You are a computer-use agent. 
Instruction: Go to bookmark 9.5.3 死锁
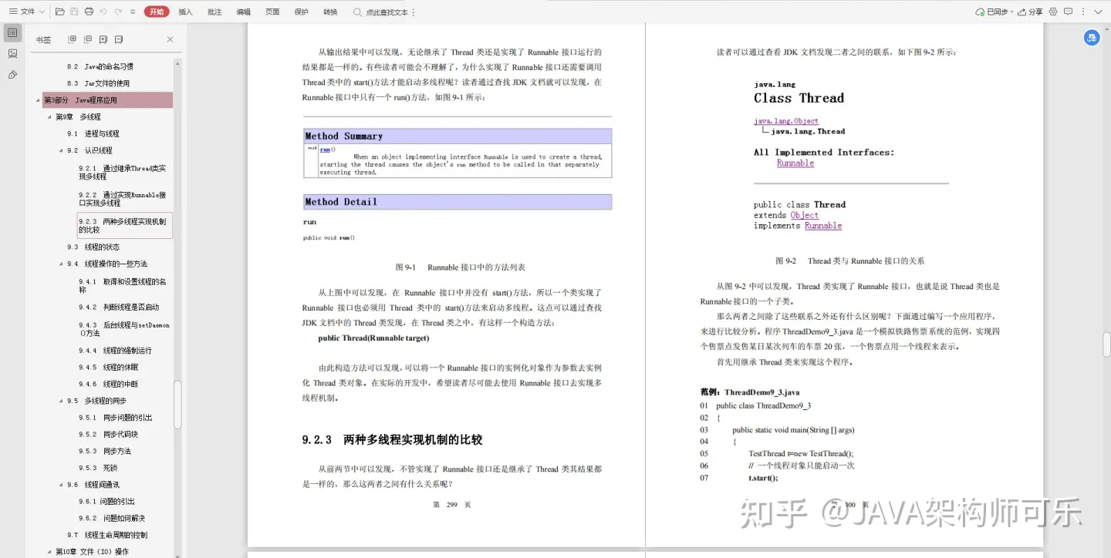(x=98, y=468)
